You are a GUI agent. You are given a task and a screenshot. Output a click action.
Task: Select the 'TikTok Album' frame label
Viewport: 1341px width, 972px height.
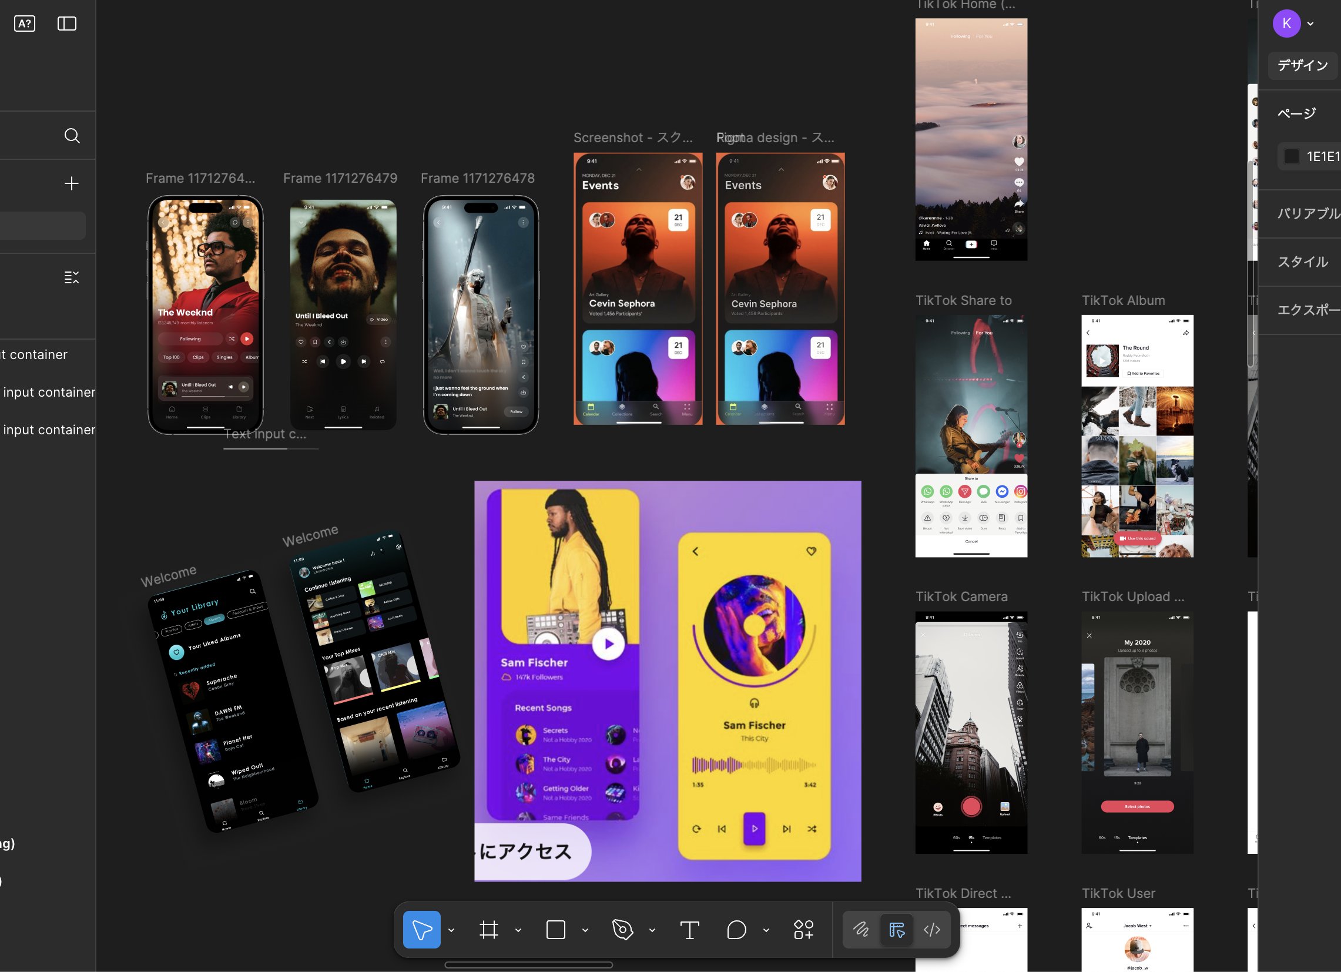click(x=1123, y=300)
